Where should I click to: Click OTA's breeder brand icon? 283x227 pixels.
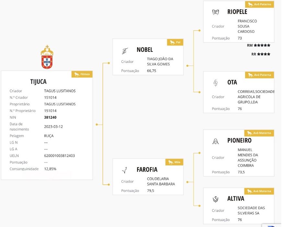click(x=216, y=83)
